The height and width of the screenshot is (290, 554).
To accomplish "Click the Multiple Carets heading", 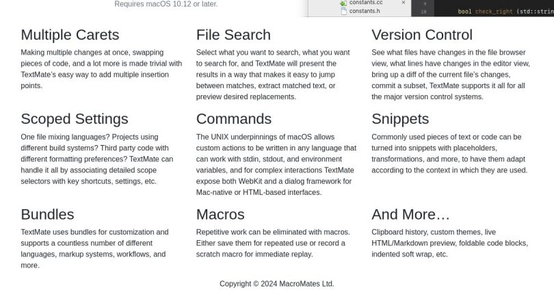I will click(70, 35).
